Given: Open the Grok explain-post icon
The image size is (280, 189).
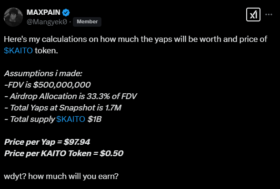Looking at the screenshot, I should coord(253,15).
